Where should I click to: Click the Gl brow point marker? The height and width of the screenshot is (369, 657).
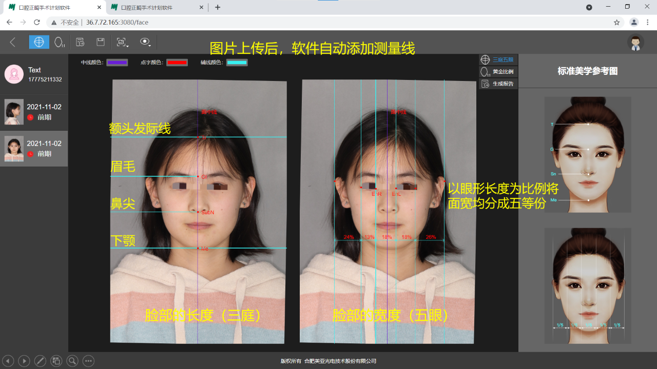pos(198,177)
